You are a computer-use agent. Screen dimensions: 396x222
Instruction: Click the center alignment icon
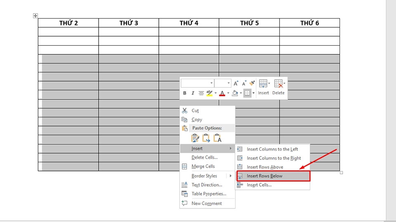tap(201, 93)
